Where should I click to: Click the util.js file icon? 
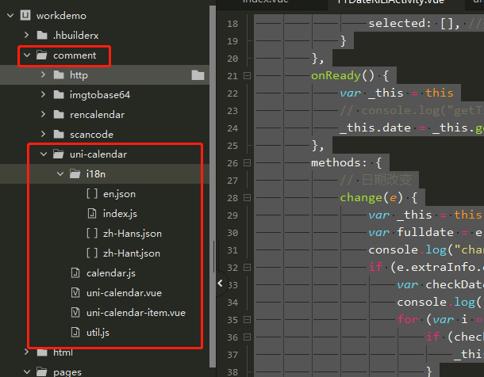[75, 333]
